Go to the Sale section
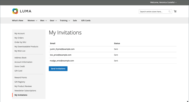Image resolution: width=189 pixels, height=102 pixels. [x=75, y=21]
